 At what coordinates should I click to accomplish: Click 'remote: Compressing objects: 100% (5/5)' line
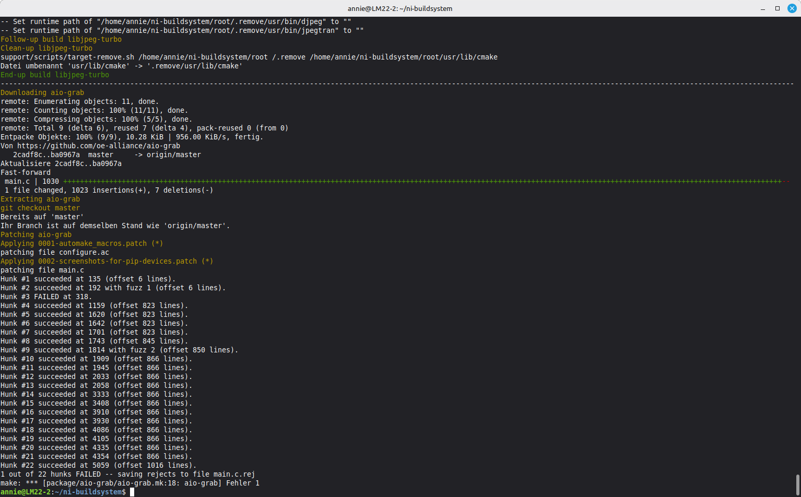click(97, 119)
